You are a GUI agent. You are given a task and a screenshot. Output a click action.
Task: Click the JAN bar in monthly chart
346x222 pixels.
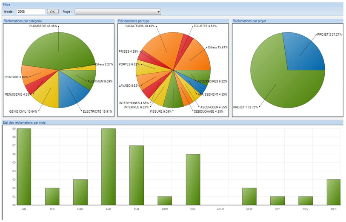[24, 167]
